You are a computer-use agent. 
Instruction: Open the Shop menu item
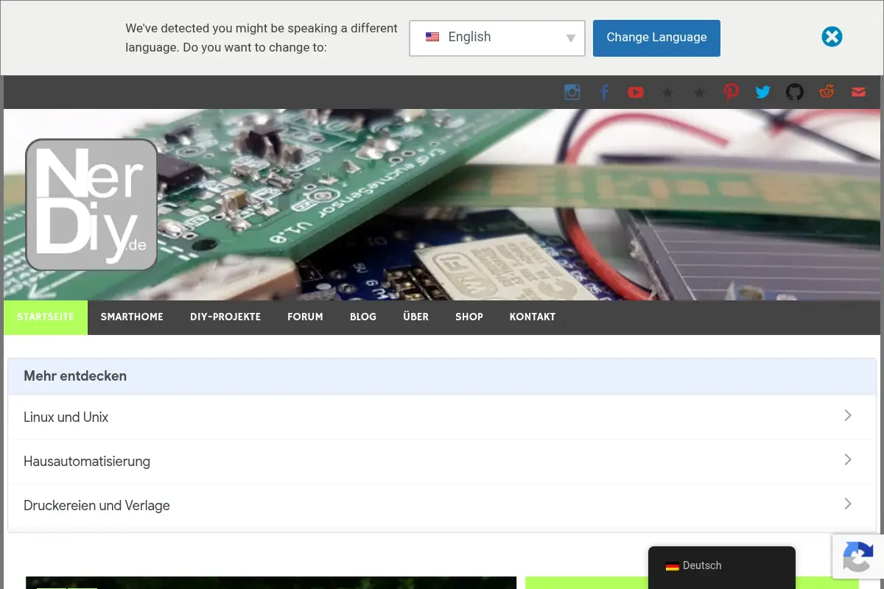tap(469, 317)
